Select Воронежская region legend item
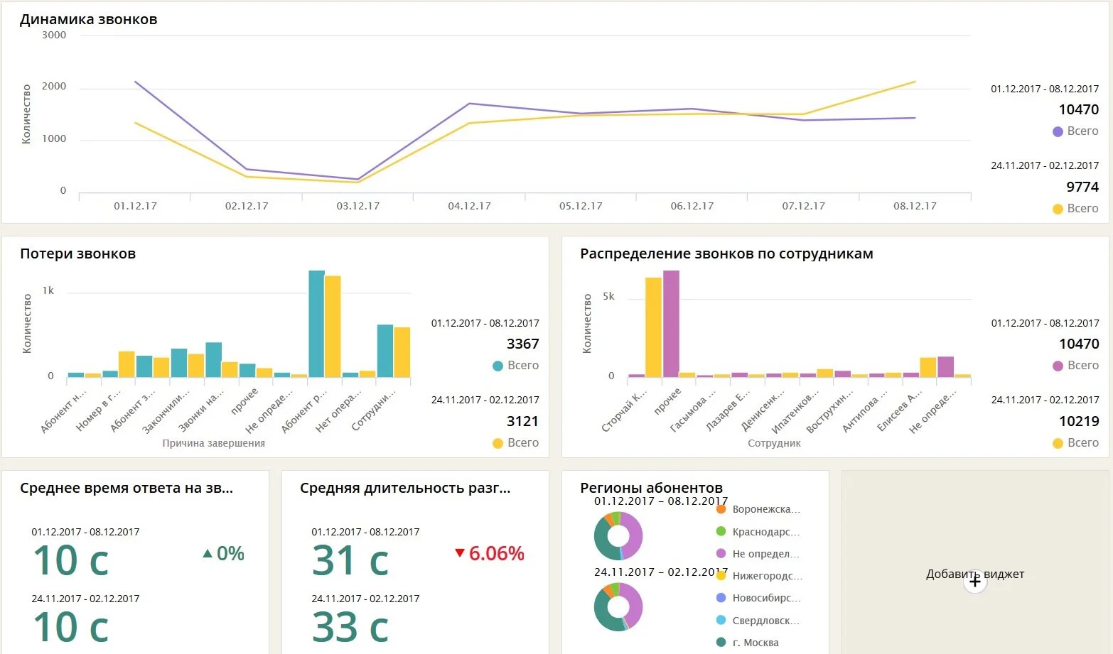Image resolution: width=1113 pixels, height=654 pixels. click(758, 509)
